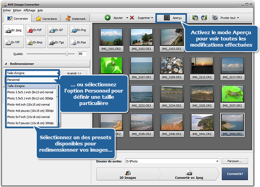The height and width of the screenshot is (187, 260).
Task: Open the Affichage menu
Action: (x=29, y=10)
